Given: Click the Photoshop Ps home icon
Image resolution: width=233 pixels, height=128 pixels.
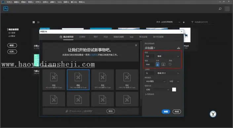Looking at the screenshot, I should [6, 9].
